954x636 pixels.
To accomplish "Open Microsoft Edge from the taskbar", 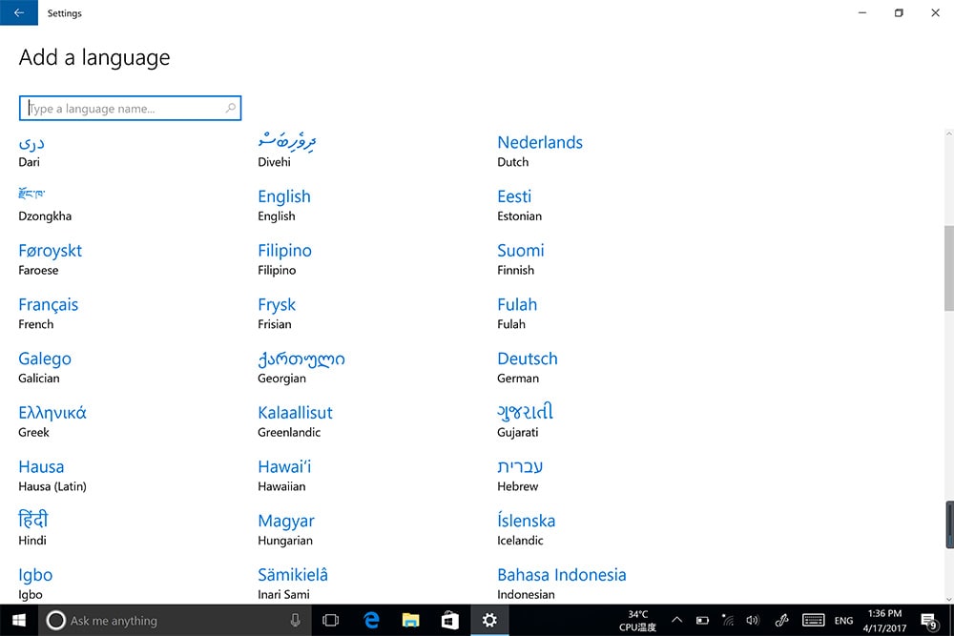I will click(372, 620).
